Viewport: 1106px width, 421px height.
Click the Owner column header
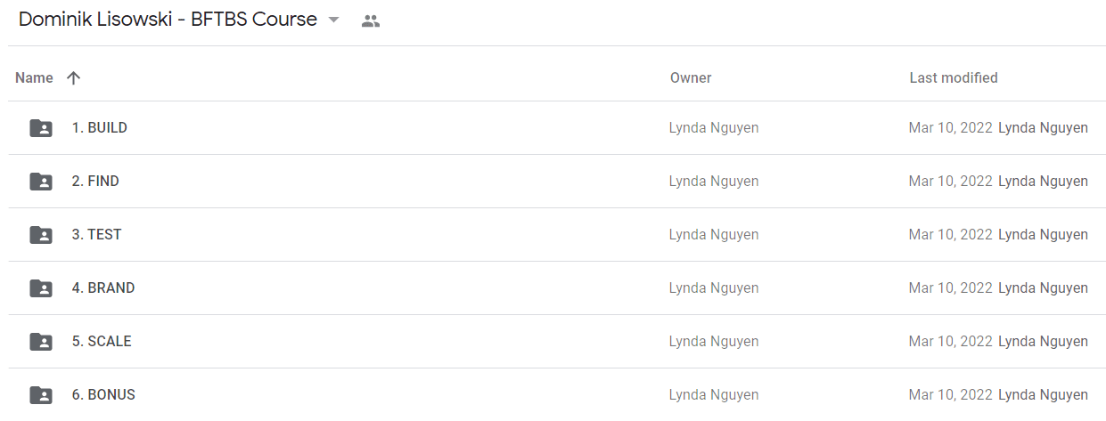pos(691,78)
